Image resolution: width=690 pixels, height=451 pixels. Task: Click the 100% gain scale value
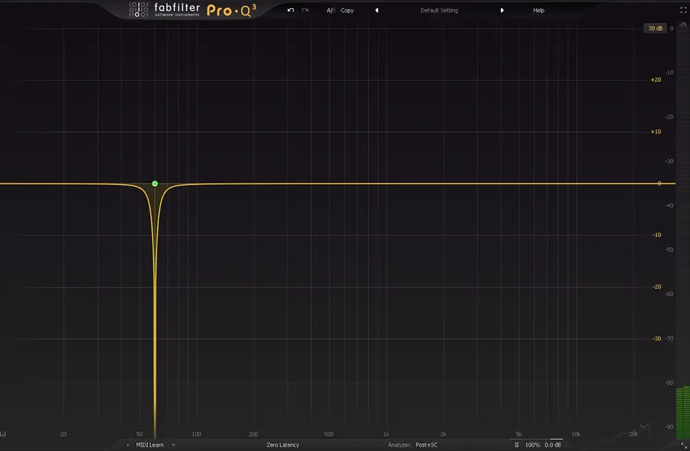click(x=532, y=445)
